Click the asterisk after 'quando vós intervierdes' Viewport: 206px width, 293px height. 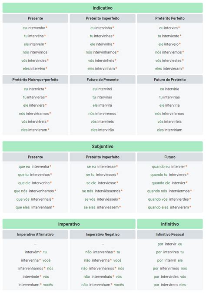[x=190, y=199]
